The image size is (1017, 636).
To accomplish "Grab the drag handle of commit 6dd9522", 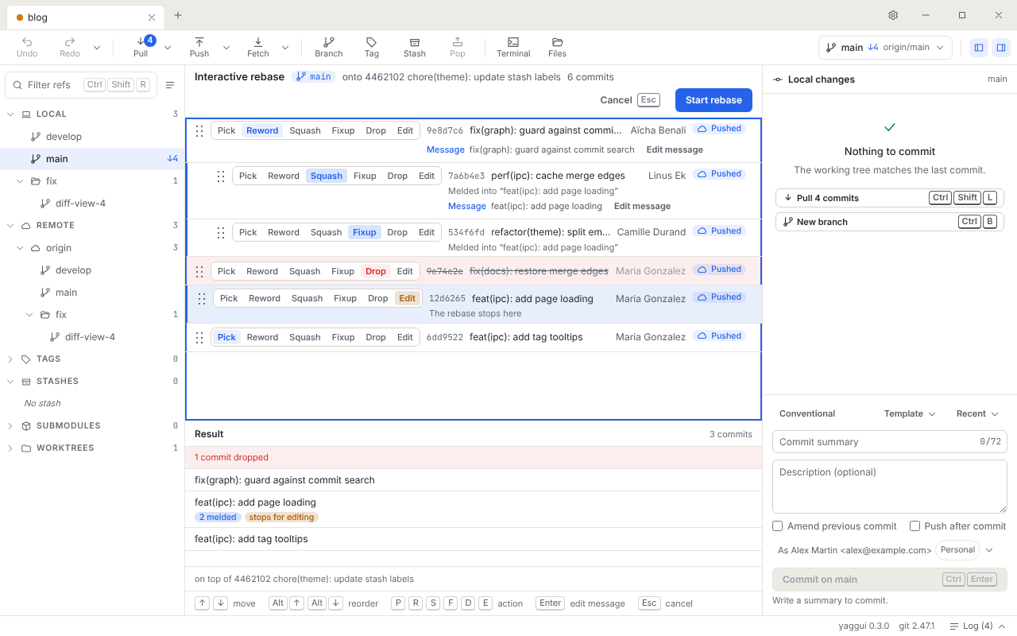I will point(199,337).
